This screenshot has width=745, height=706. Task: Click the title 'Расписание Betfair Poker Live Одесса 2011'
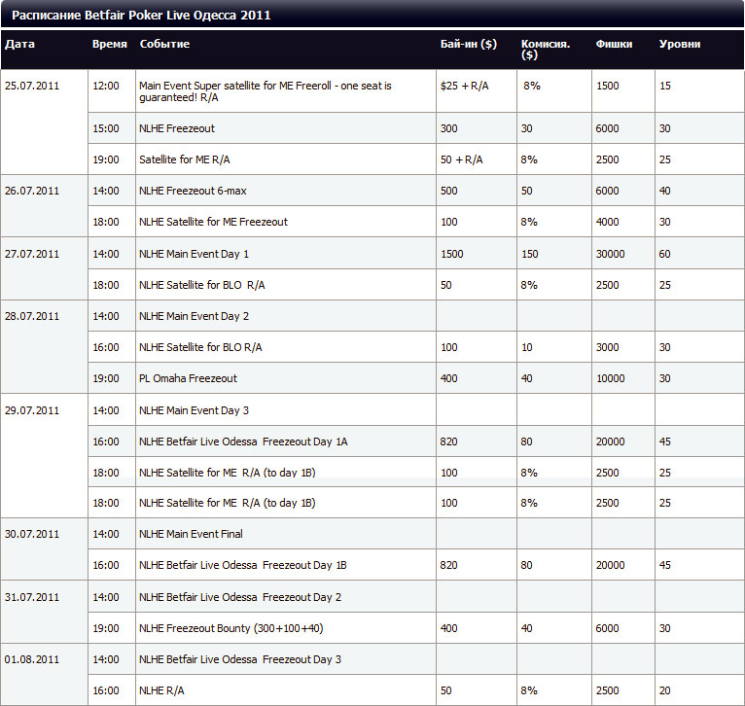[141, 16]
